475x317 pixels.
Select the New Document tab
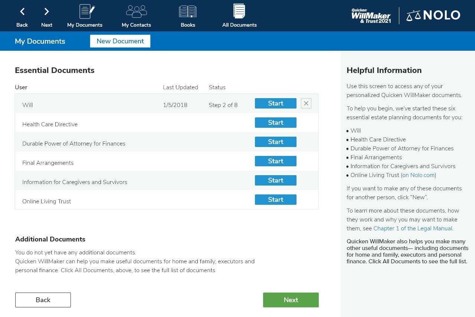click(120, 41)
